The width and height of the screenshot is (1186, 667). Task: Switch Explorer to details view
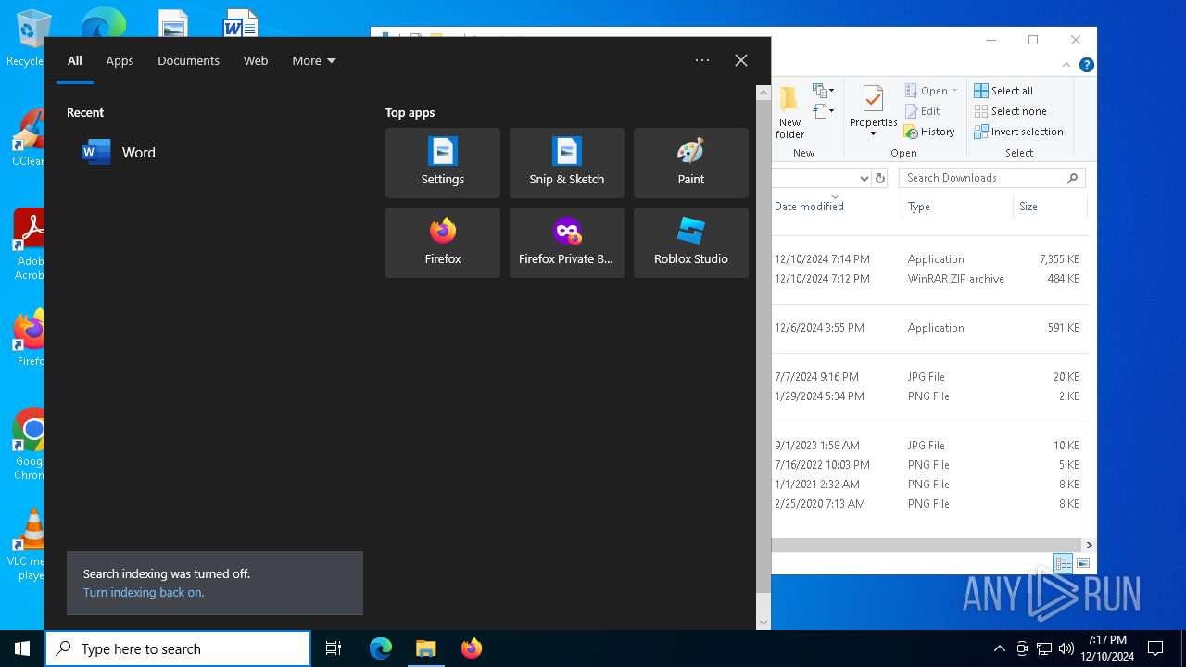pyautogui.click(x=1064, y=563)
